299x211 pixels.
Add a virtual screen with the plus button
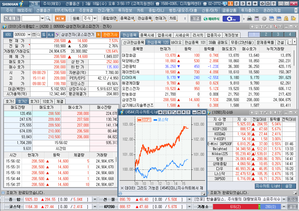pos(255,4)
